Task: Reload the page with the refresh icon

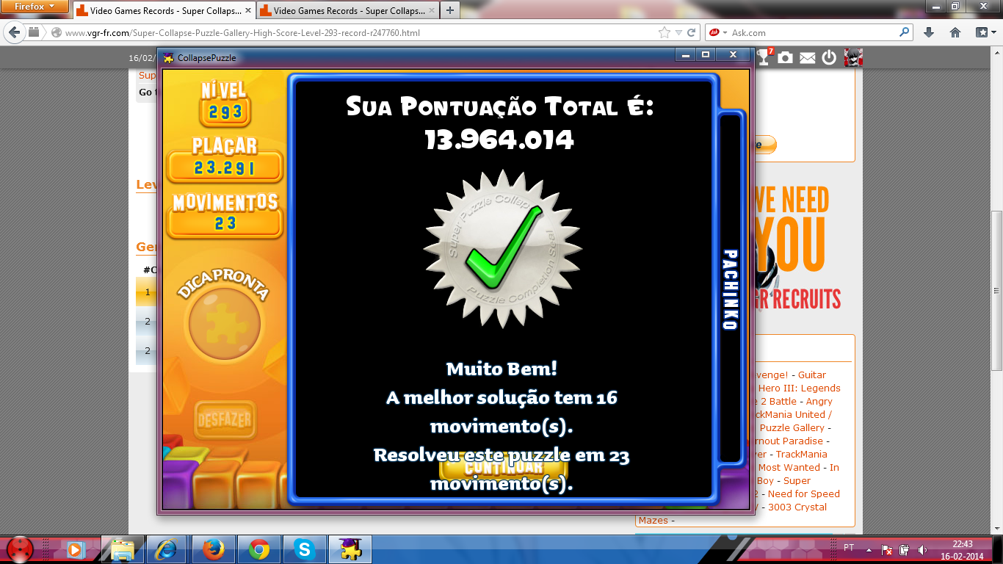Action: coord(692,32)
